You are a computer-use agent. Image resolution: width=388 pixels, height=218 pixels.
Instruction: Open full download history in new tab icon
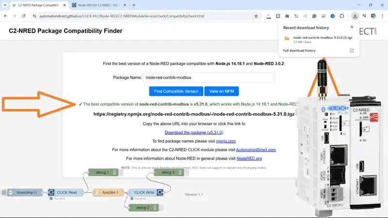point(352,51)
